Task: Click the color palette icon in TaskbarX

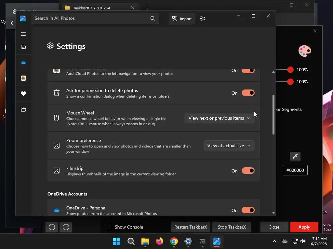Action: click(x=304, y=51)
